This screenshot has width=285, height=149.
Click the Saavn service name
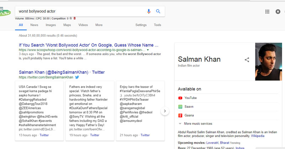[189, 107]
